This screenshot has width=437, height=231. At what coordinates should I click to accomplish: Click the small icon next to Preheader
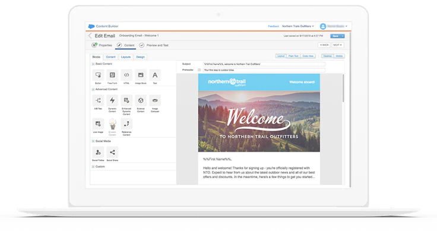pyautogui.click(x=199, y=70)
